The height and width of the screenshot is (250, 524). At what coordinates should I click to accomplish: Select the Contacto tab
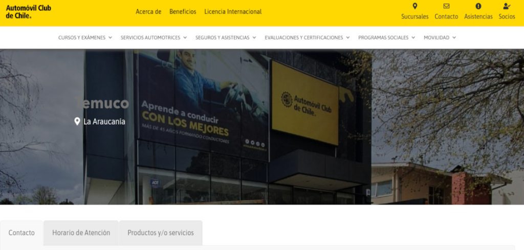[x=21, y=233]
